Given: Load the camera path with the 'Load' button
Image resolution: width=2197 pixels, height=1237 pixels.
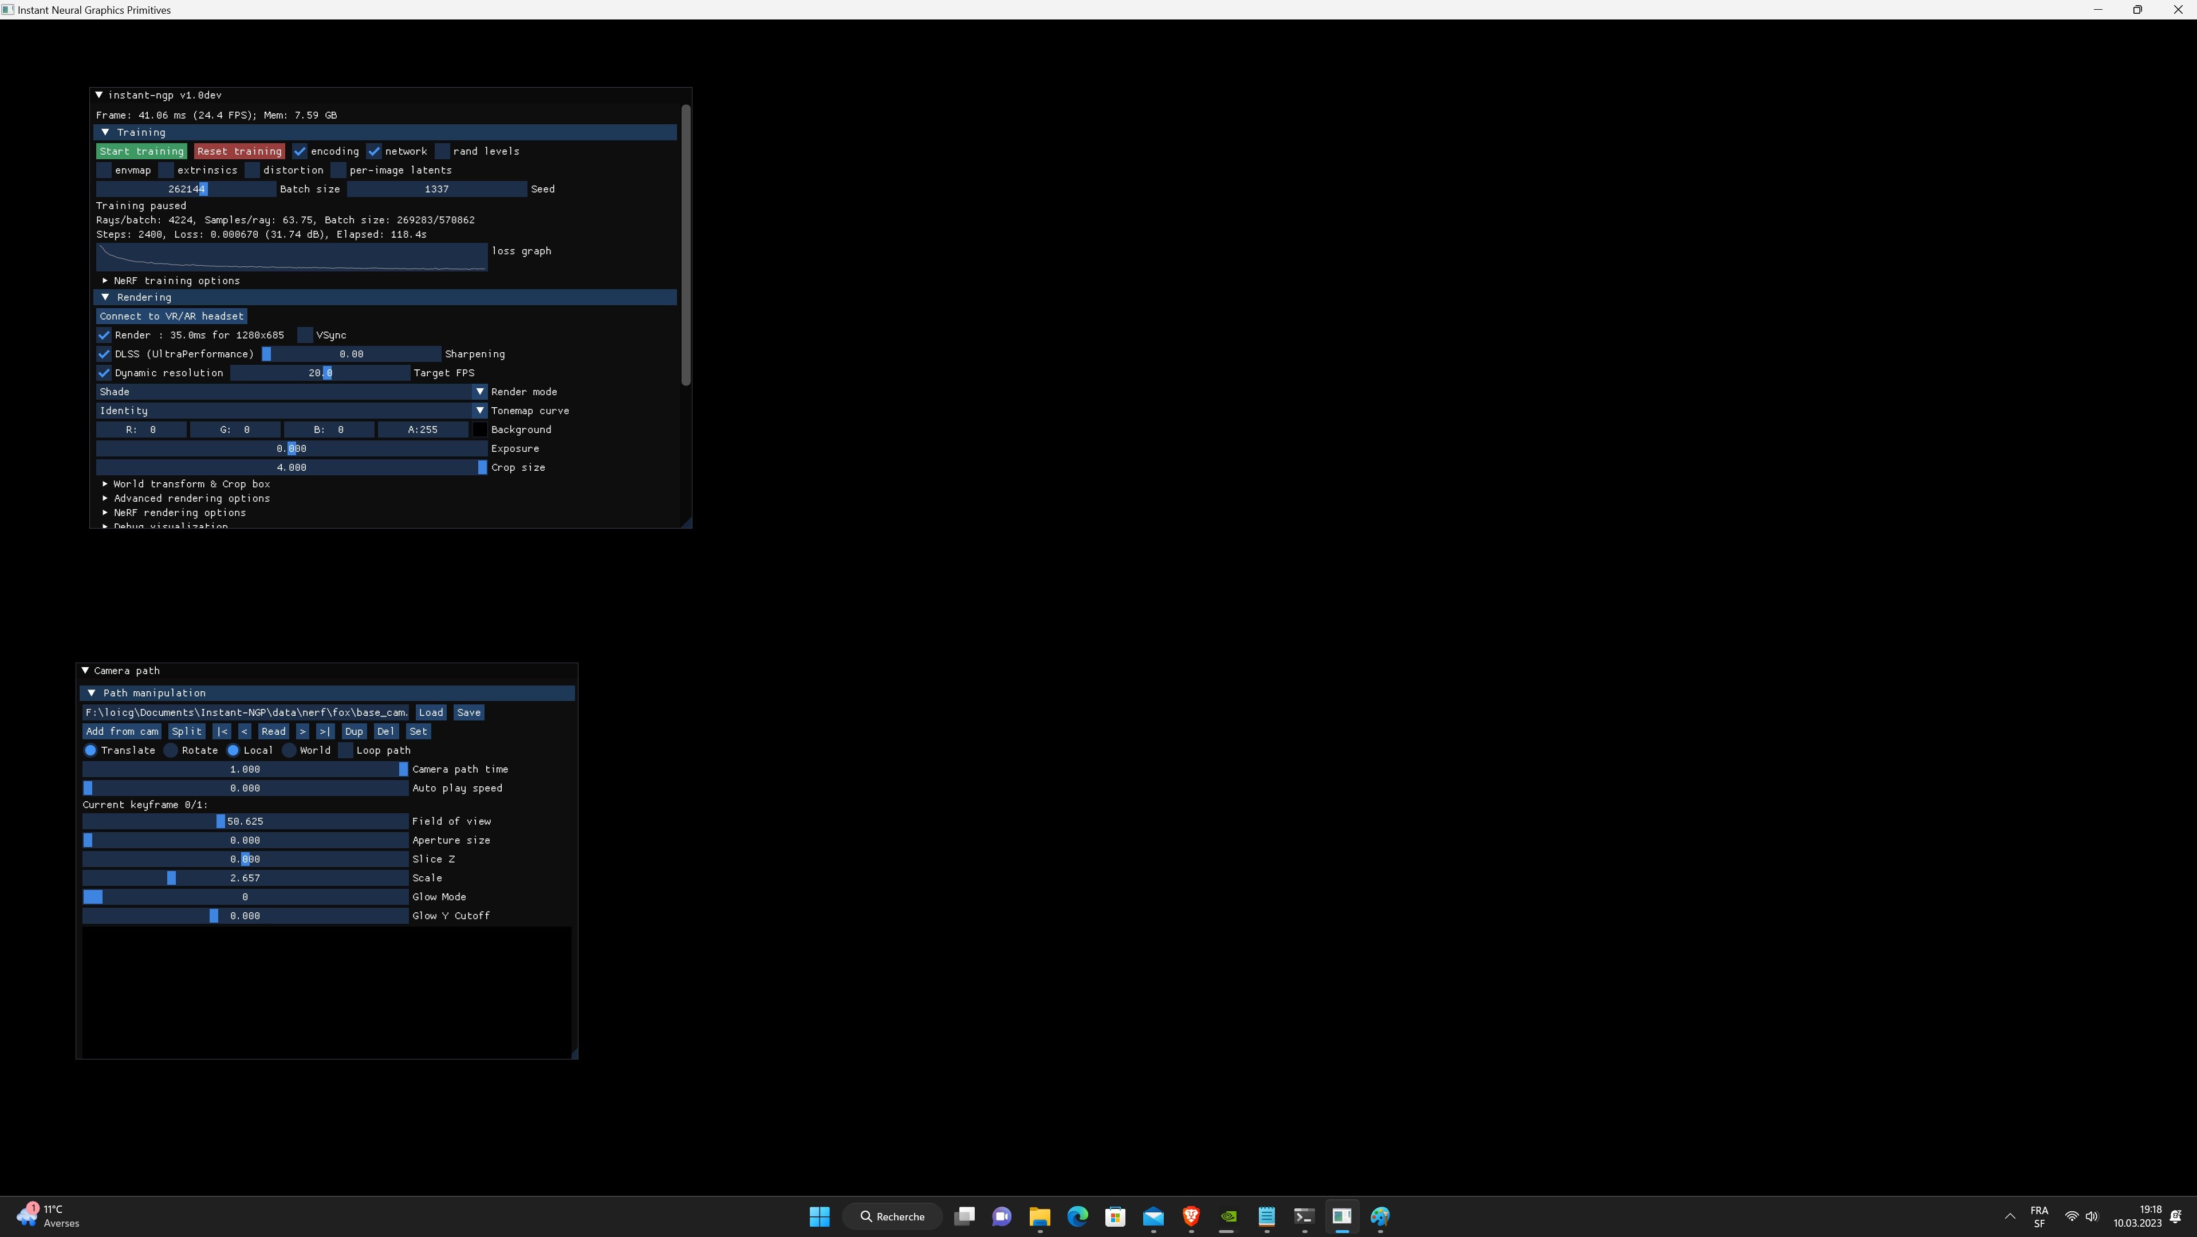Looking at the screenshot, I should tap(432, 712).
